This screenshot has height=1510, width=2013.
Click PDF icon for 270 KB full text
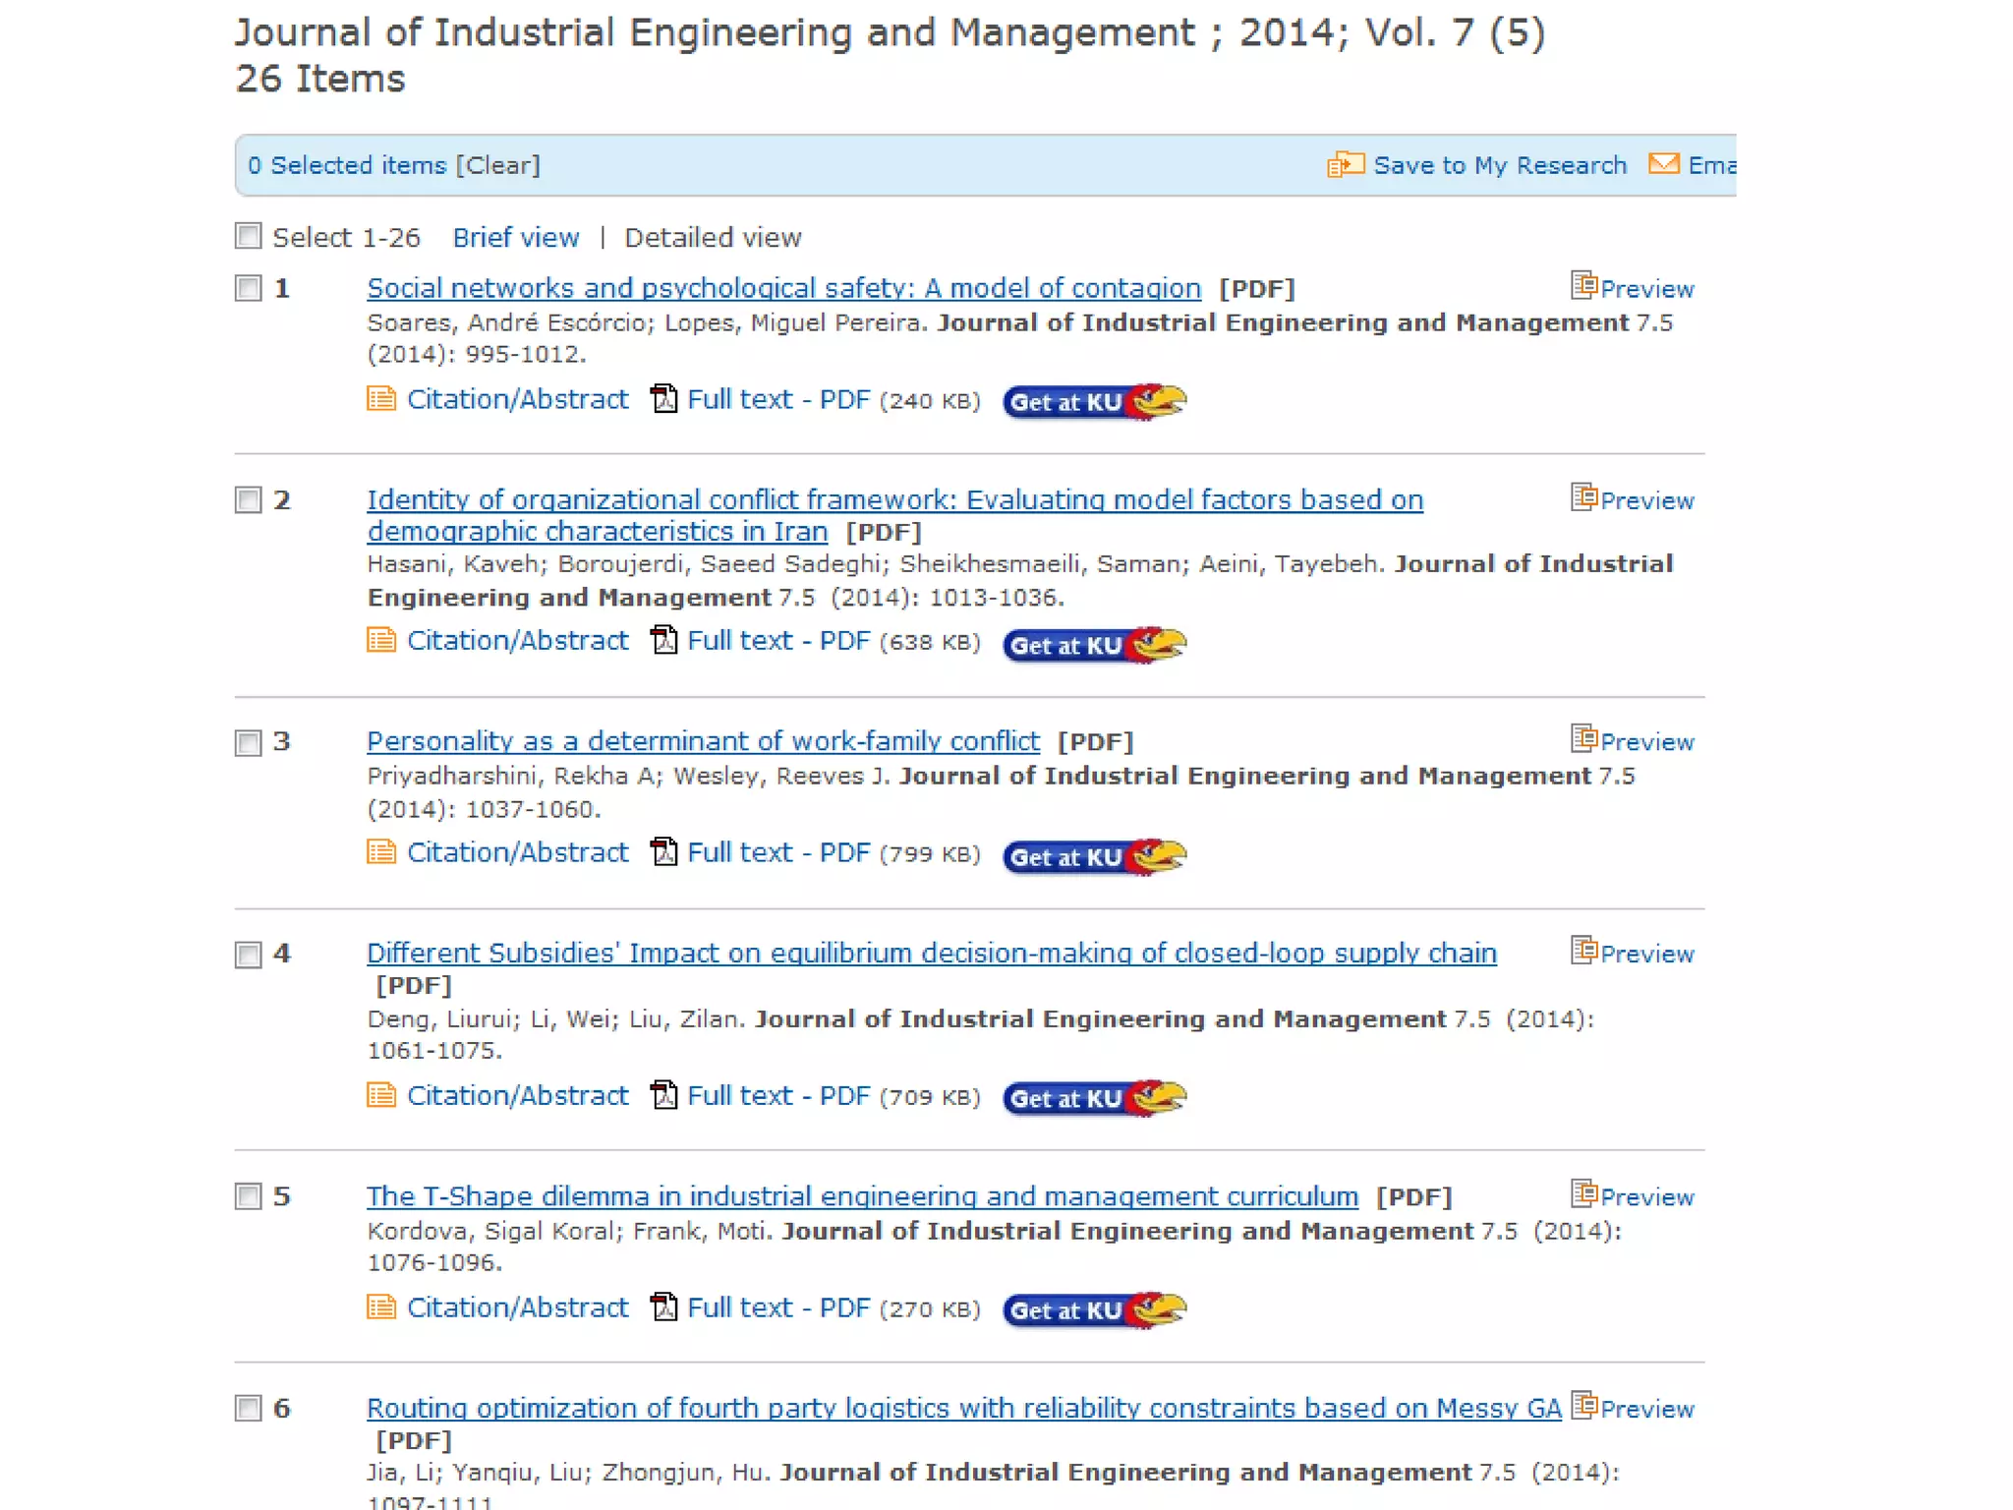click(664, 1307)
